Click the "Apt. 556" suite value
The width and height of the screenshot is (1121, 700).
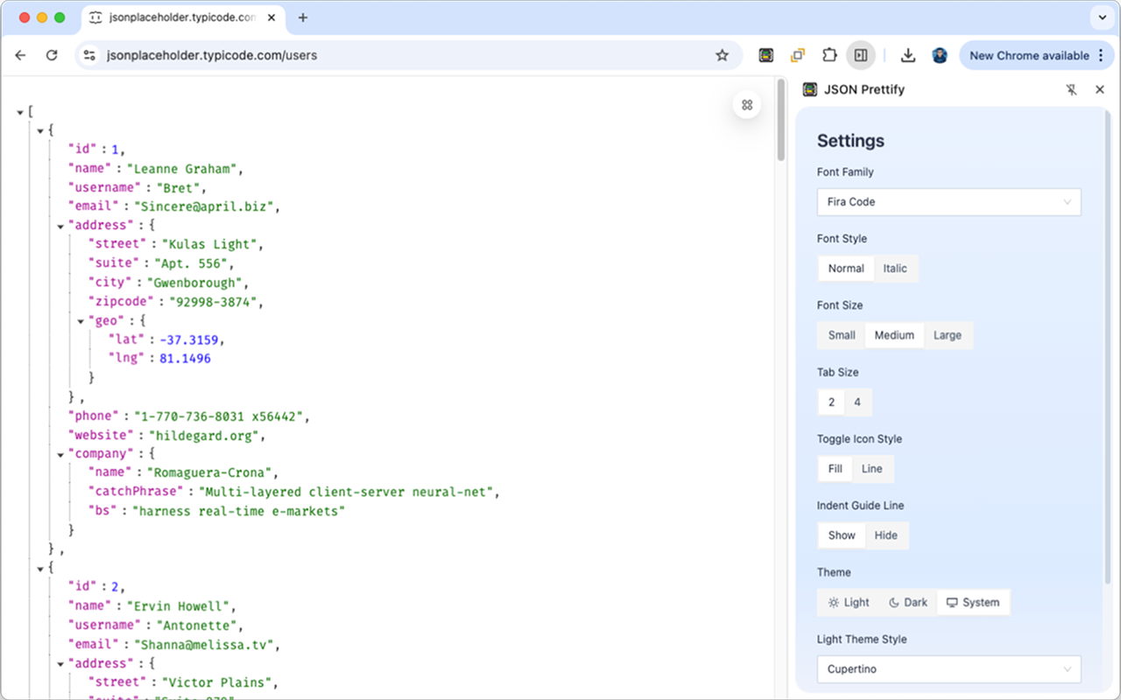193,262
